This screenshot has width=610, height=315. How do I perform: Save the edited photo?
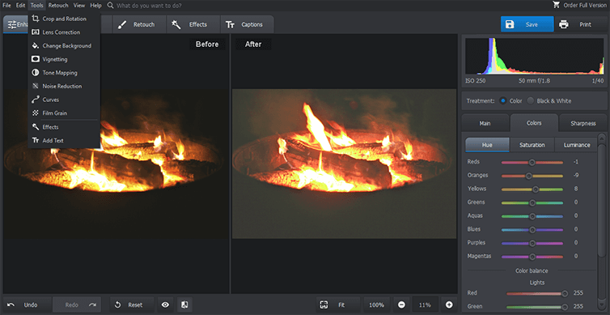(527, 24)
